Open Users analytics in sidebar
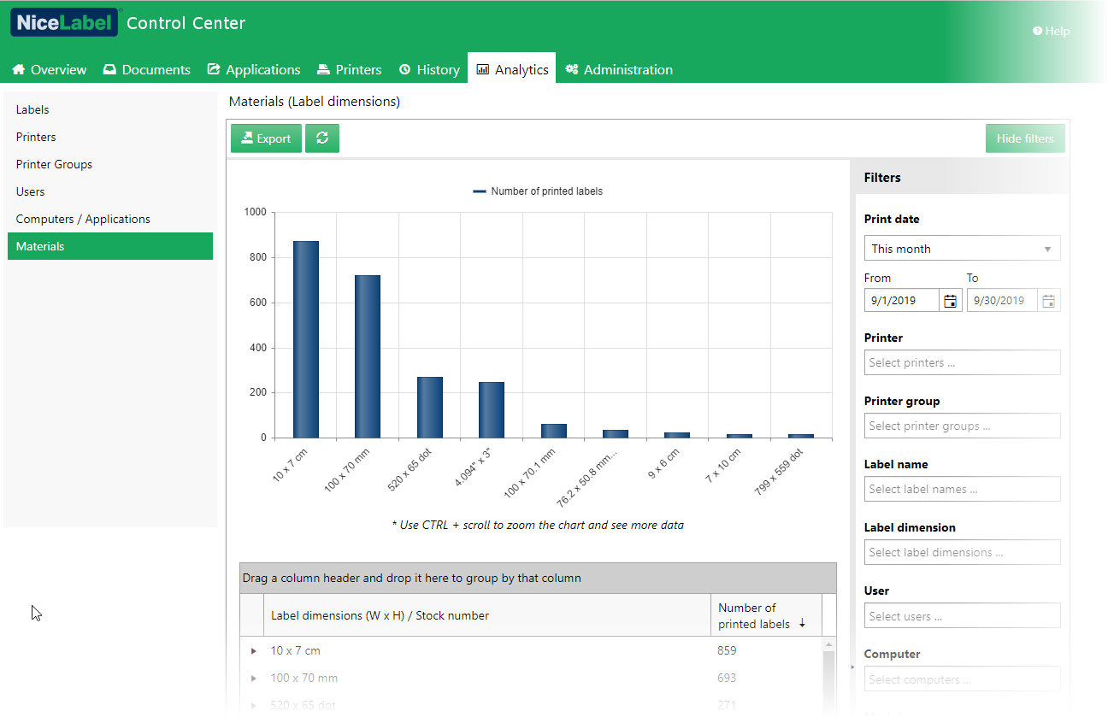 pyautogui.click(x=109, y=191)
